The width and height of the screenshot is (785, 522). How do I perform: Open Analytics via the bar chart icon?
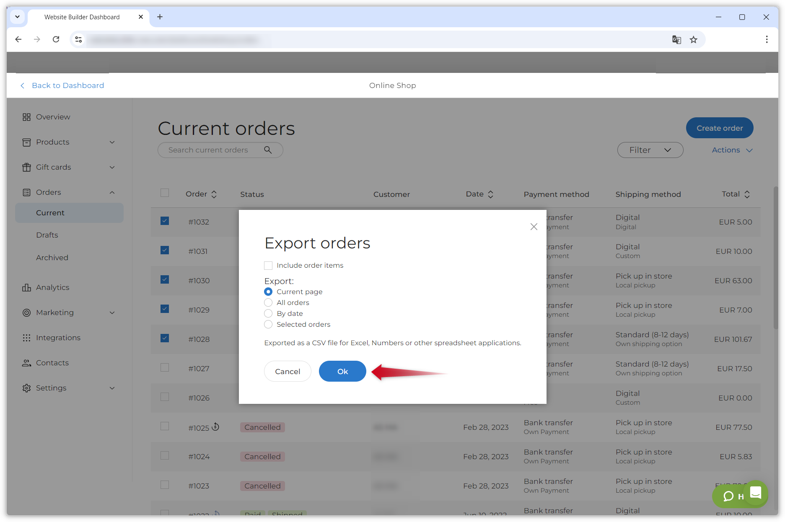[26, 287]
